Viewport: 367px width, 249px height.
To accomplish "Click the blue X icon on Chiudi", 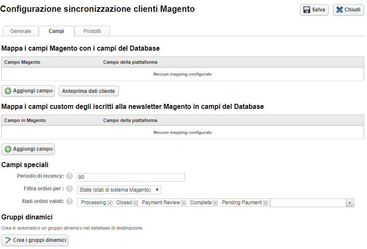I will tap(339, 10).
